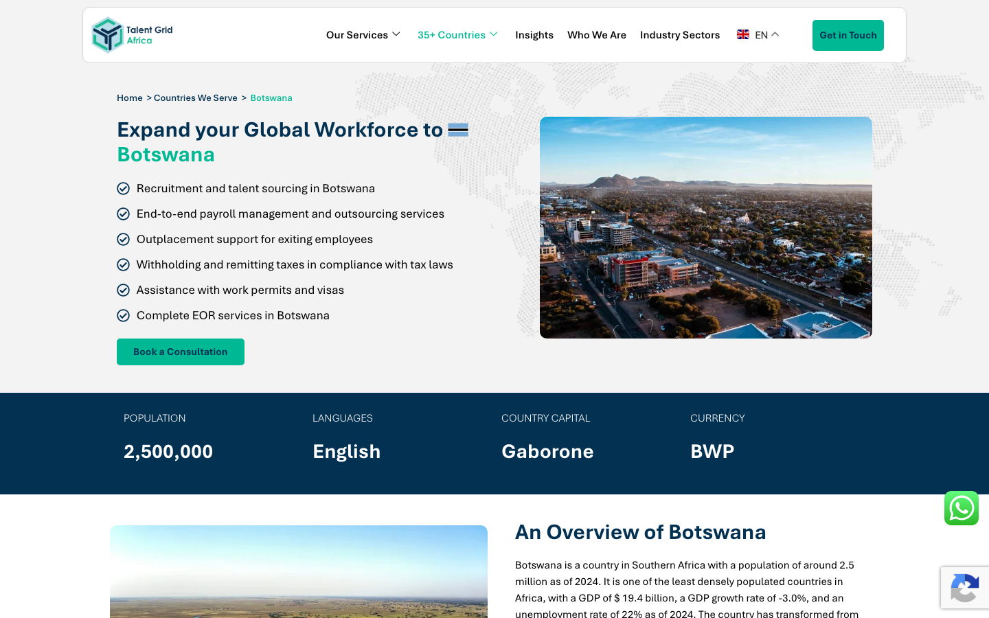Click the English languages value
The height and width of the screenshot is (618, 989).
[x=346, y=451]
